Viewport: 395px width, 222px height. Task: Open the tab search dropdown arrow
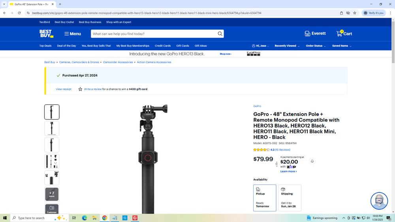click(4, 4)
